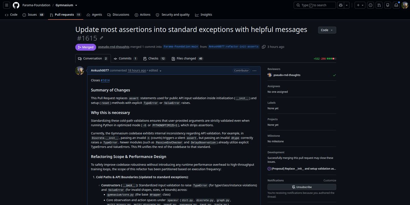Open the global issues icon in header
Image resolution: width=410 pixels, height=205 pixels.
tap(370, 5)
